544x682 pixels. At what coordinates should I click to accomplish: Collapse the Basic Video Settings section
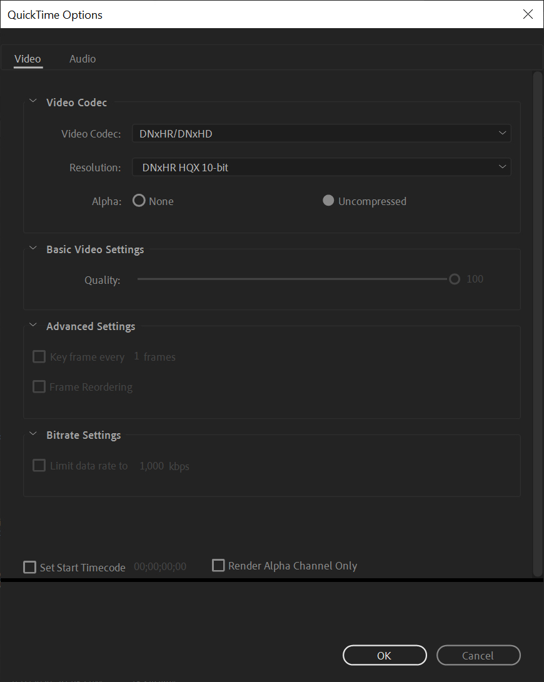[x=33, y=248]
